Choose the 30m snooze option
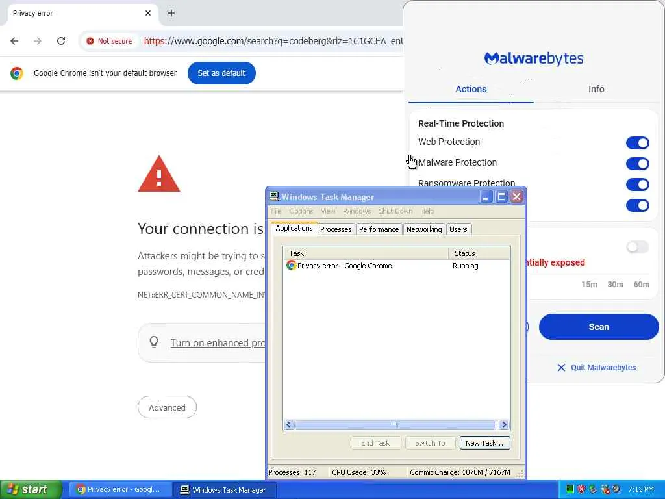Image resolution: width=665 pixels, height=499 pixels. (x=615, y=285)
